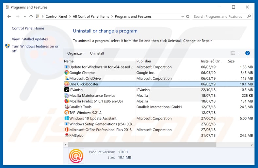Go up one level with up arrow

tap(31, 16)
